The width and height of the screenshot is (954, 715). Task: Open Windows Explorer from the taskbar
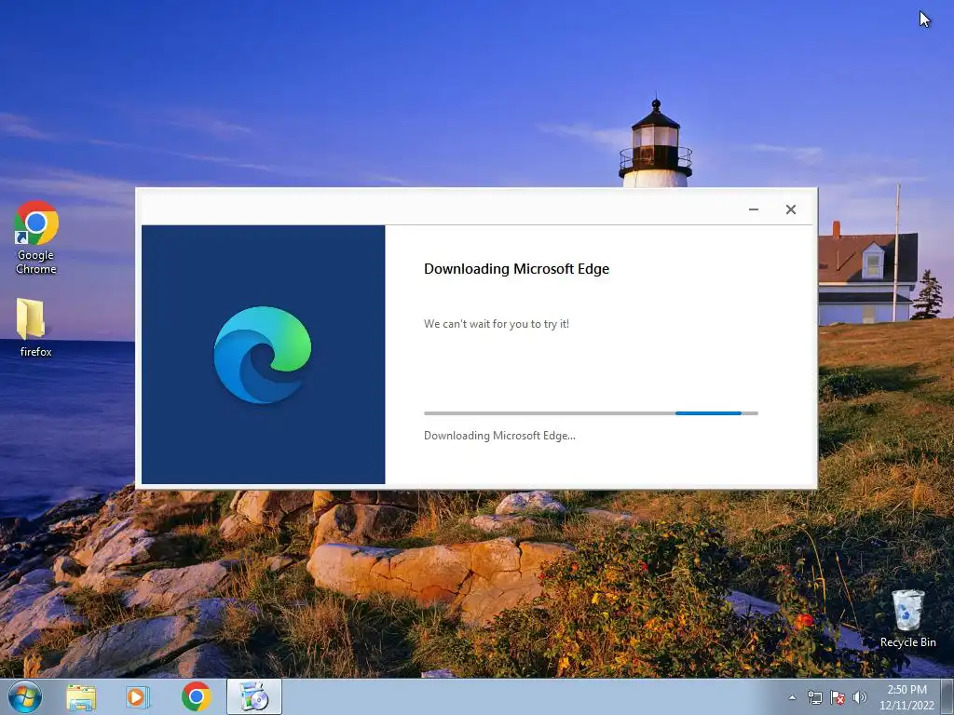click(81, 697)
